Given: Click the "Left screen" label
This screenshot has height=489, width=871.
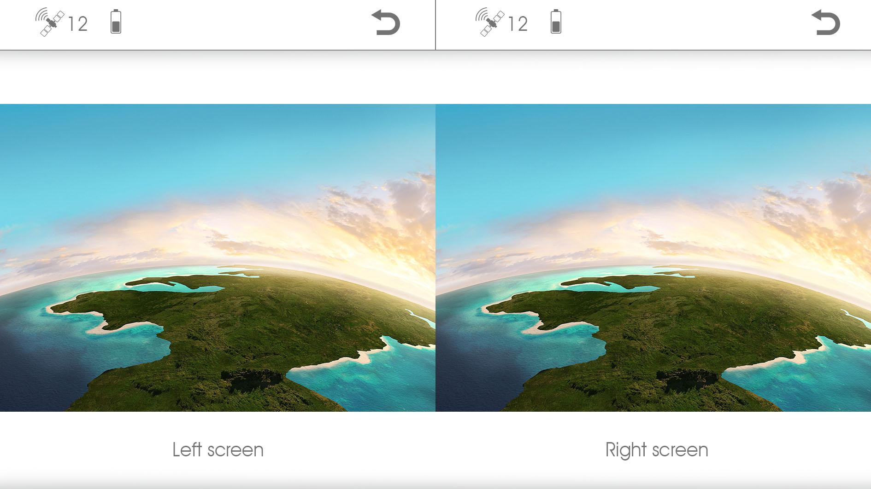Looking at the screenshot, I should [218, 450].
